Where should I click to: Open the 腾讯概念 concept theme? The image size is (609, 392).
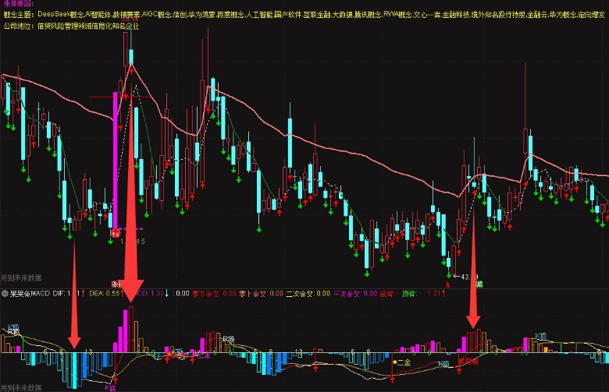coord(369,15)
